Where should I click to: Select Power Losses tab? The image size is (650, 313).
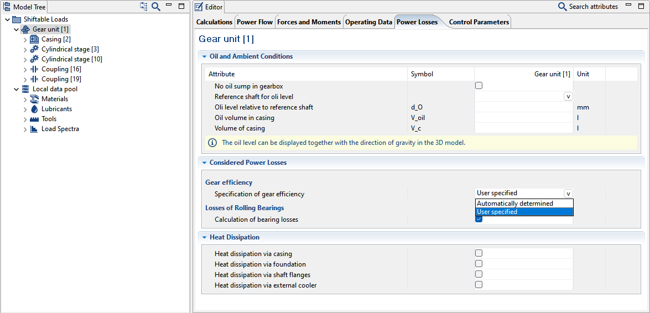point(417,22)
